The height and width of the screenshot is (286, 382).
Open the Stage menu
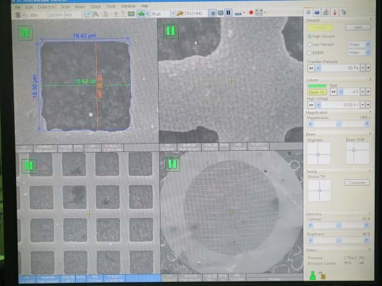click(95, 7)
